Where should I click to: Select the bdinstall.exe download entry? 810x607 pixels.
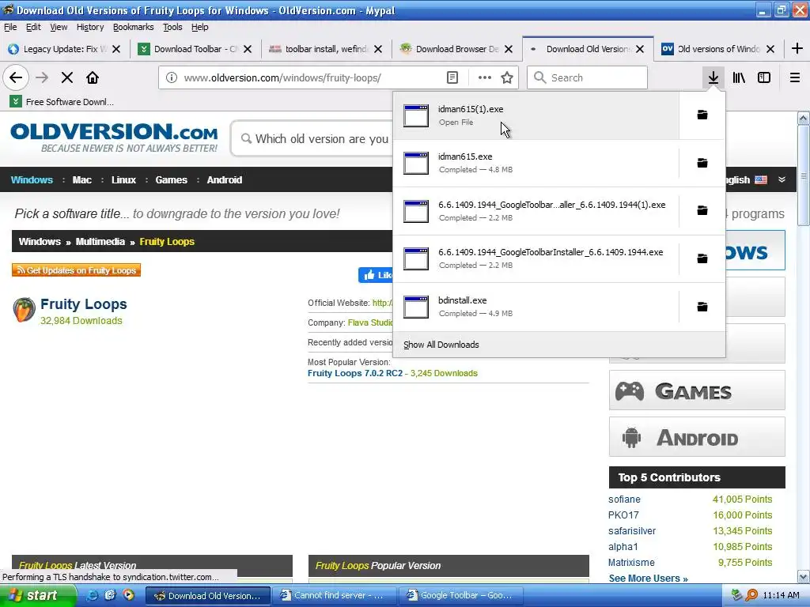pos(536,307)
